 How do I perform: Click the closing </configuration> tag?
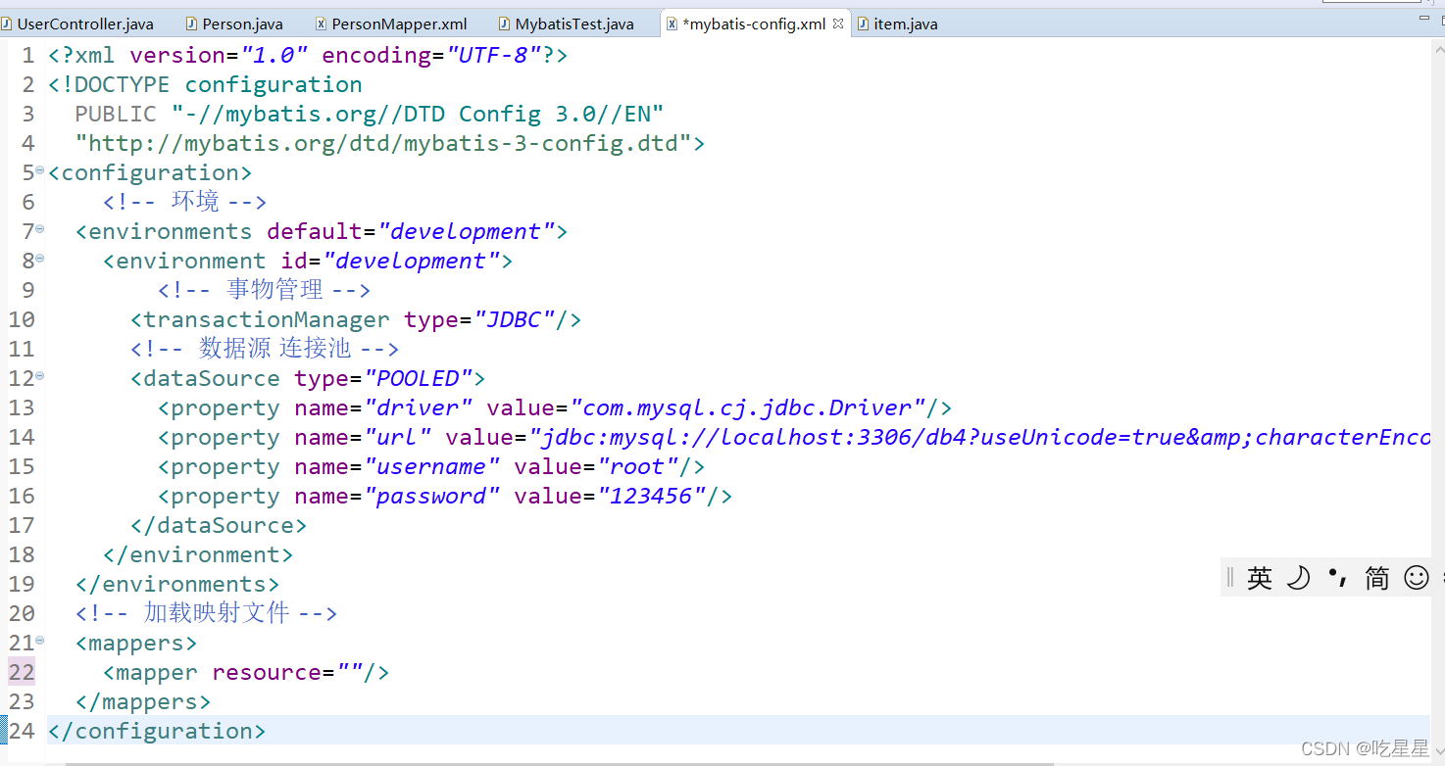pos(157,731)
